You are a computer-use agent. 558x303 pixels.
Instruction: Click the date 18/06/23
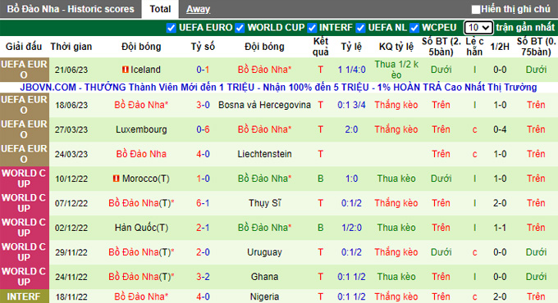coord(71,105)
